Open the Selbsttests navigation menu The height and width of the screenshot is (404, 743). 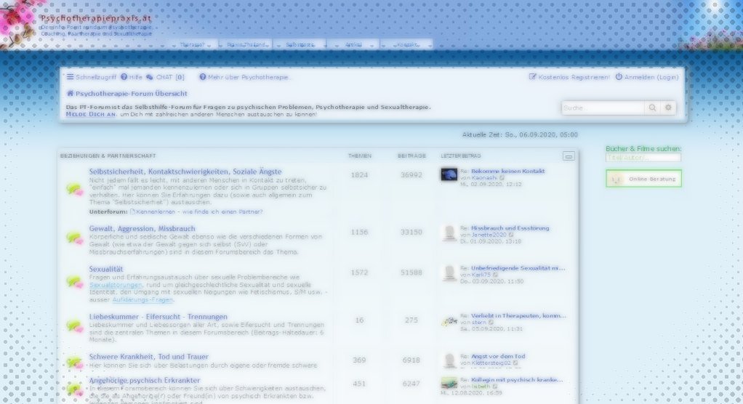[300, 45]
